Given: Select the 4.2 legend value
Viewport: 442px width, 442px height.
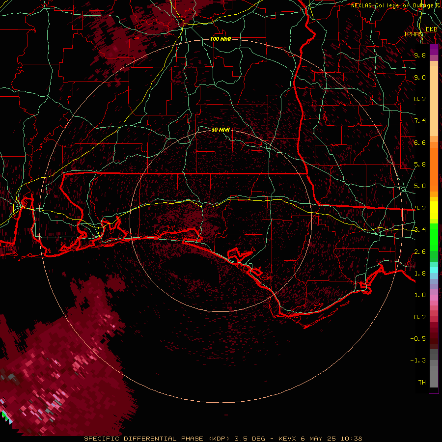Looking at the screenshot, I should [x=420, y=208].
